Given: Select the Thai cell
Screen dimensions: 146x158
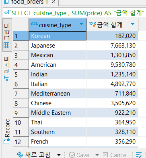Looking at the screenshot, I should (58, 122).
